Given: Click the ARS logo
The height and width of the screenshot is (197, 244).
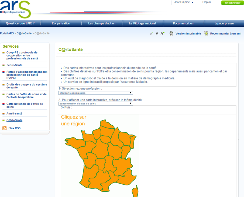Looking at the screenshot, I should pyautogui.click(x=15, y=9).
